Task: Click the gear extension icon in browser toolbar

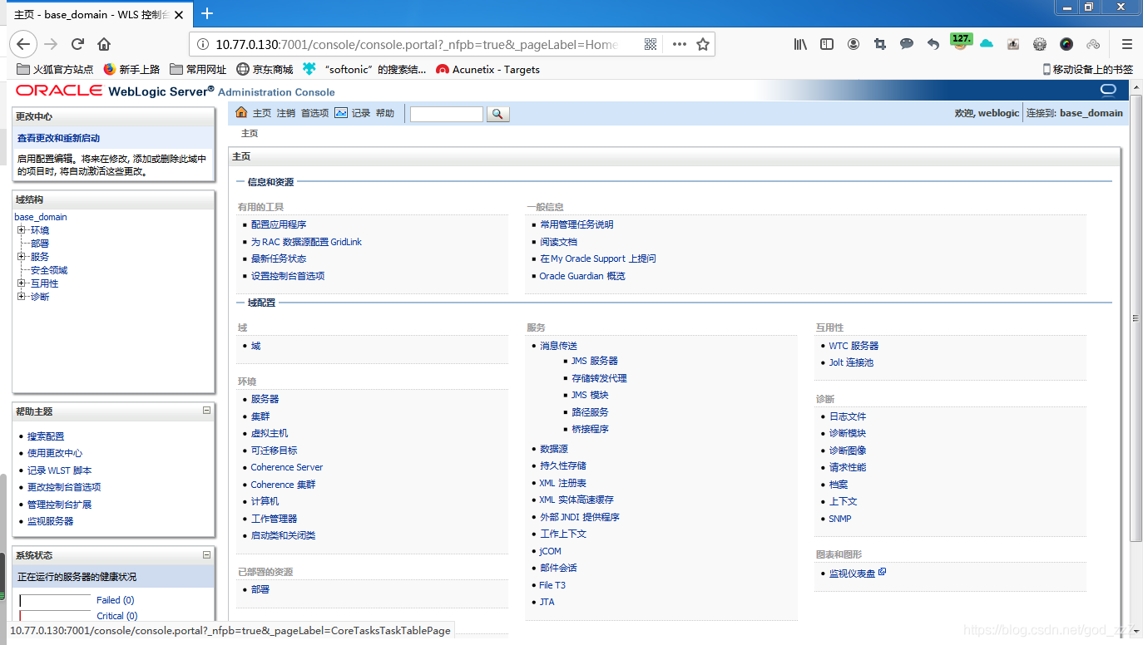Action: coord(1040,44)
